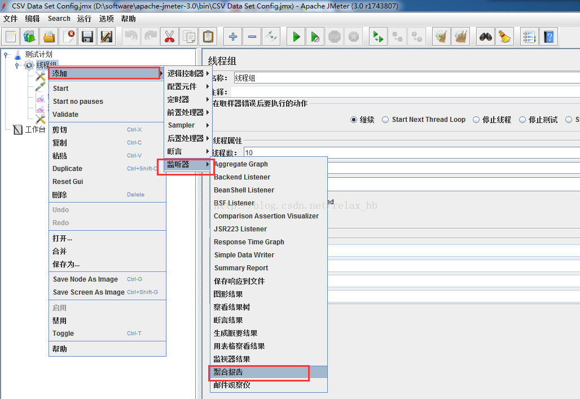
Task: Click the Clear broom and gear icon
Action: (x=442, y=37)
